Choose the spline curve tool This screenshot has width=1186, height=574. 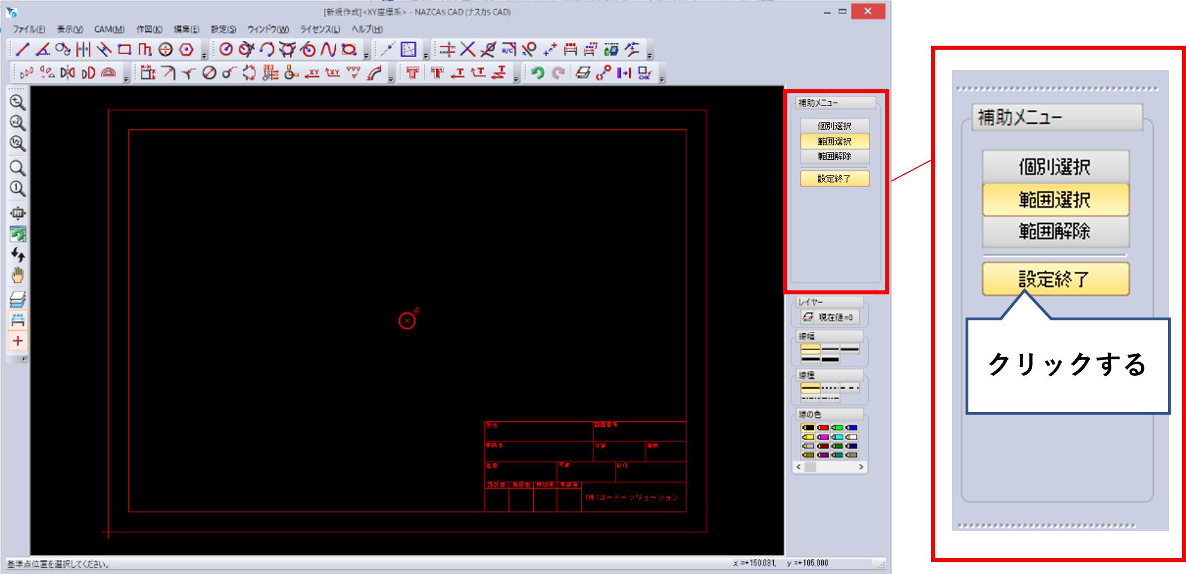(328, 50)
